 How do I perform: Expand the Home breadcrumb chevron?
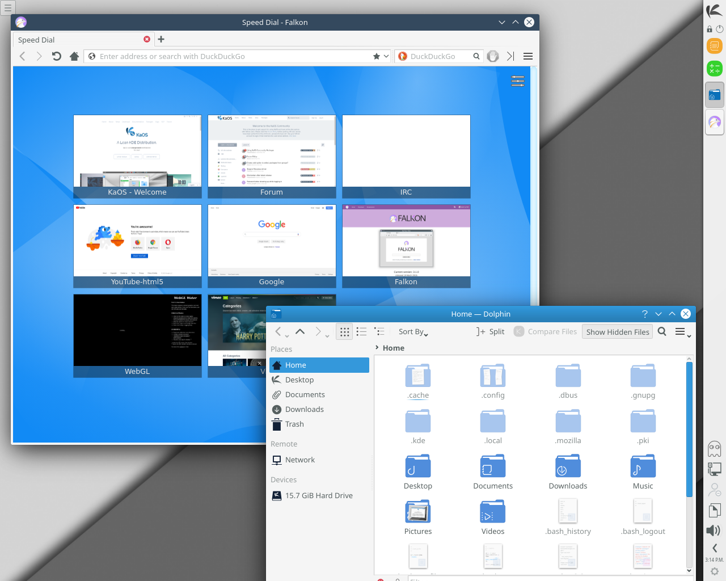tap(377, 347)
